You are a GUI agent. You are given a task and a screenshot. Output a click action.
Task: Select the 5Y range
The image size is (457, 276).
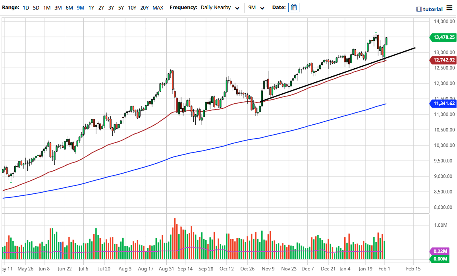click(121, 7)
